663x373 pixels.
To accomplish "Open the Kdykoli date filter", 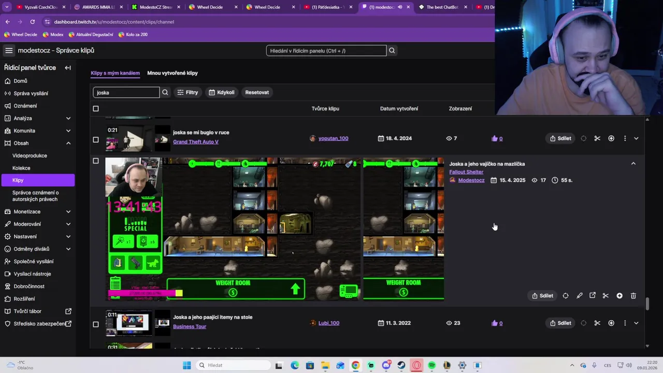I will coord(222,92).
